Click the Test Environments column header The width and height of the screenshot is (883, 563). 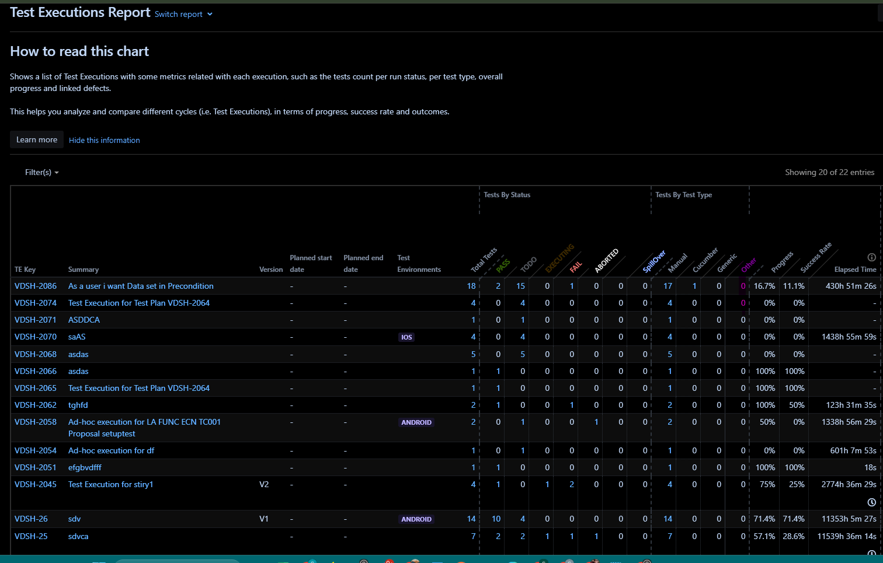click(419, 264)
